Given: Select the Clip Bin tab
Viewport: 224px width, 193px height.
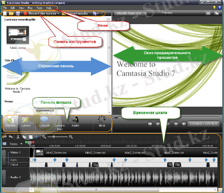Looking at the screenshot, I should [10, 123].
